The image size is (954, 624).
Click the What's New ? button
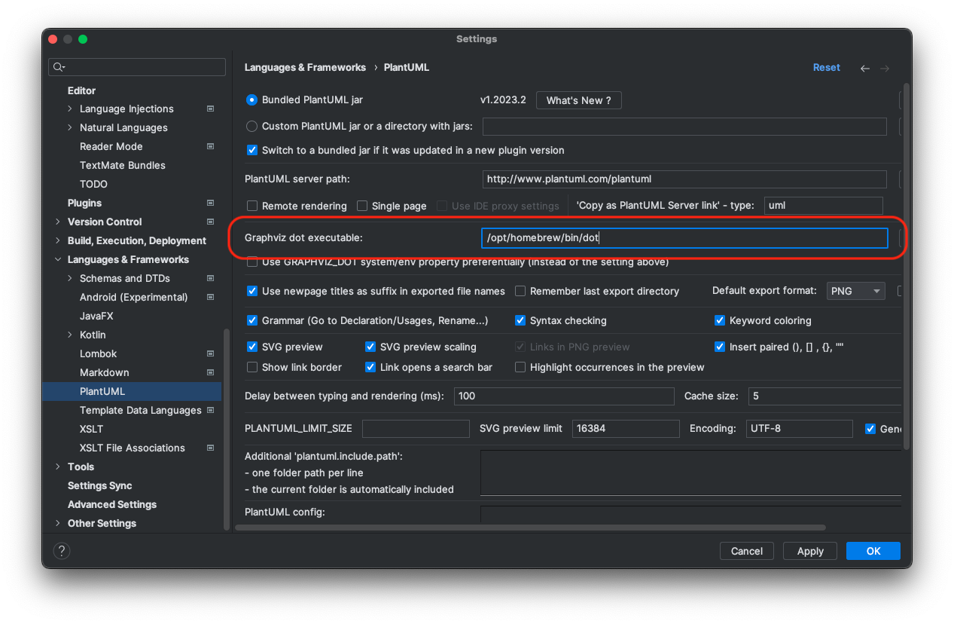578,100
